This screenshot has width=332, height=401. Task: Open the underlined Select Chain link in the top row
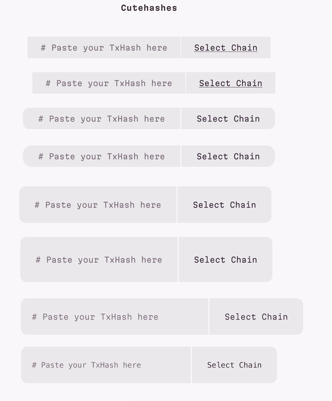[225, 48]
